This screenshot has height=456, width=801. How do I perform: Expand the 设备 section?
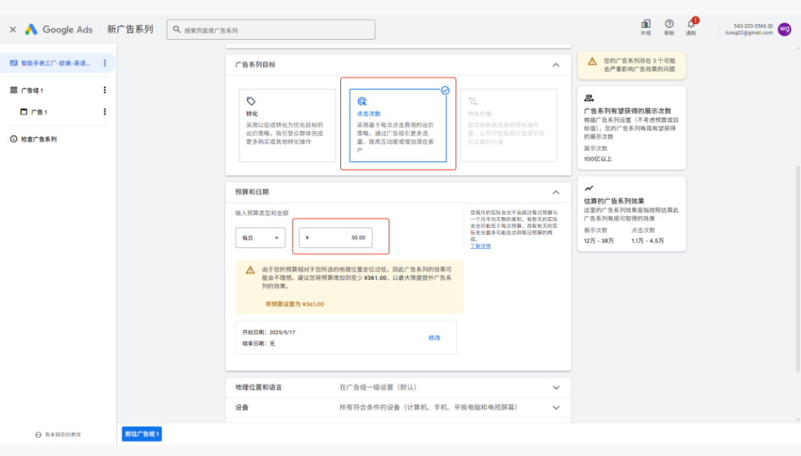click(398, 408)
